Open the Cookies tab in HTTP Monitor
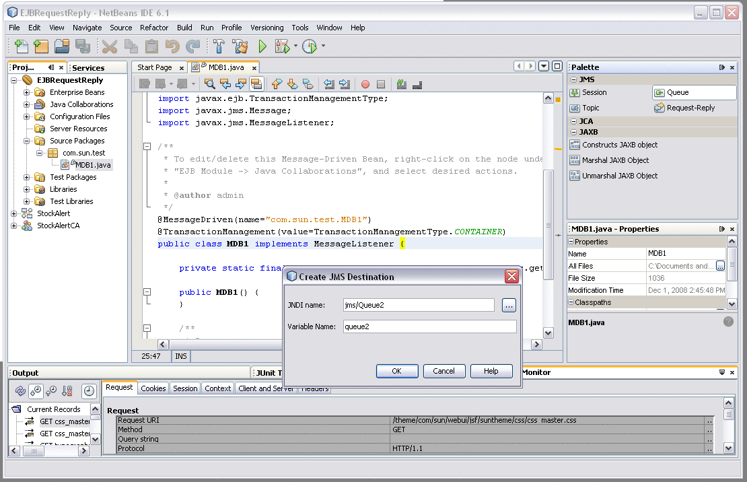Image resolution: width=747 pixels, height=482 pixels. tap(153, 388)
